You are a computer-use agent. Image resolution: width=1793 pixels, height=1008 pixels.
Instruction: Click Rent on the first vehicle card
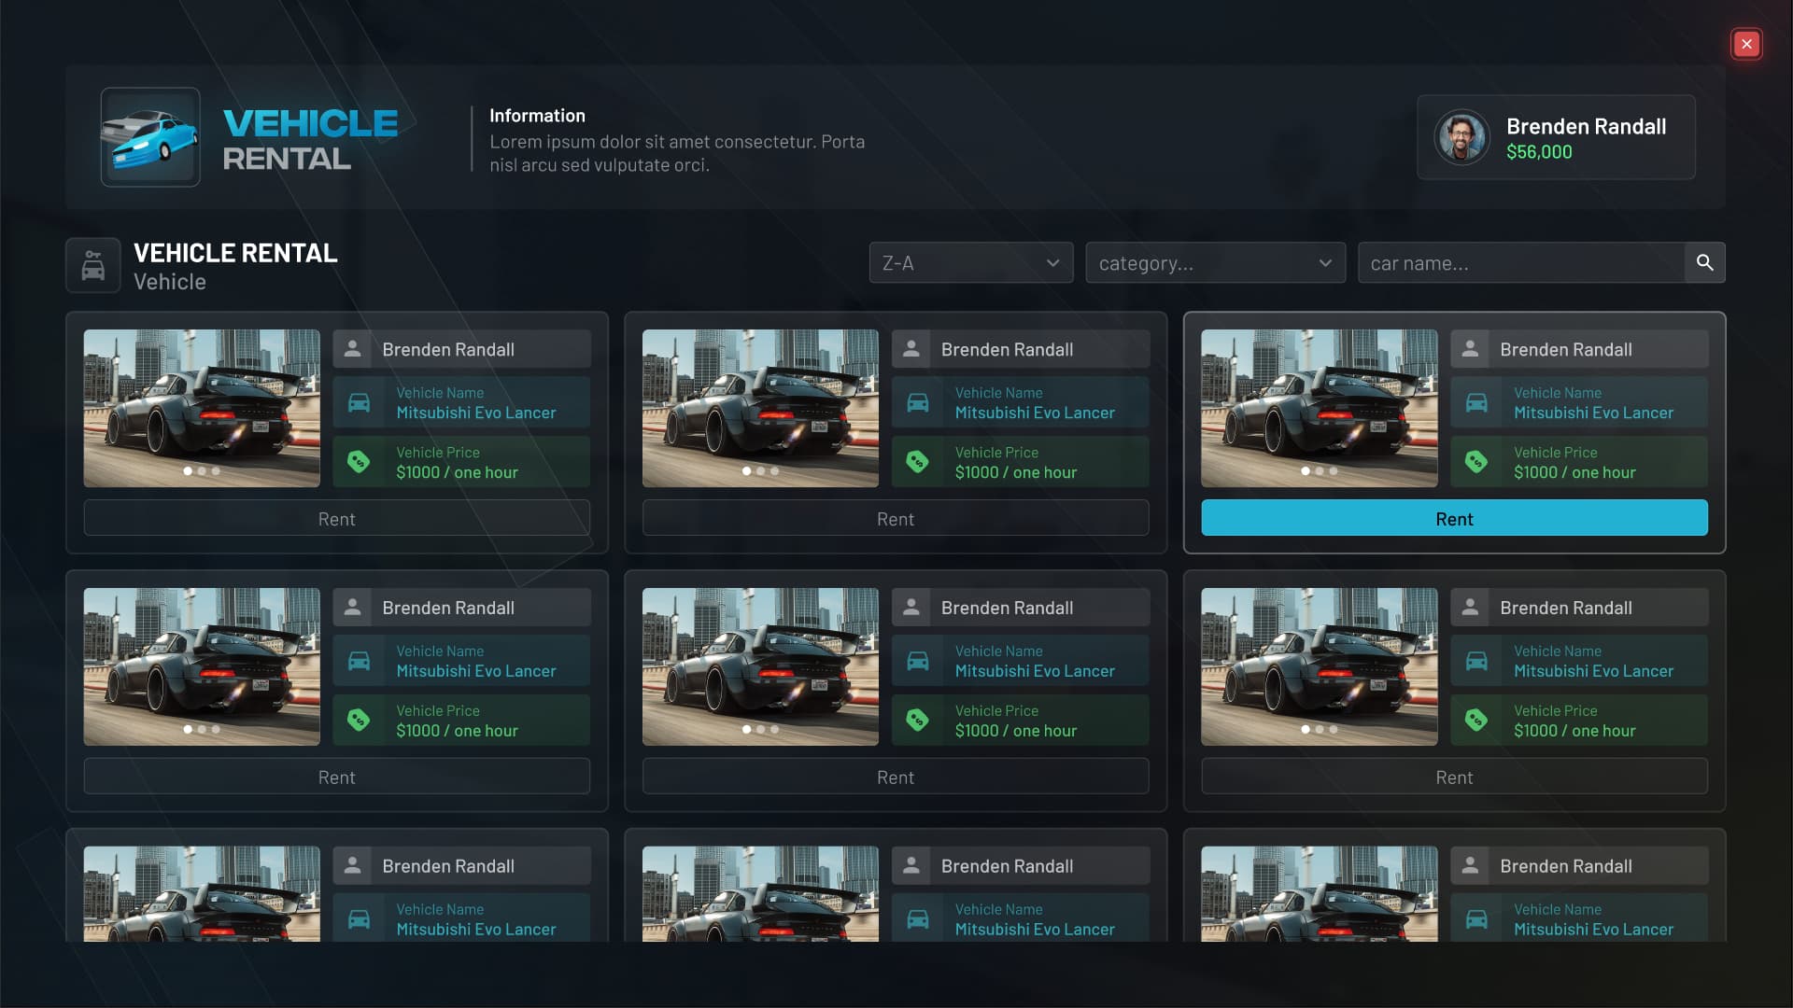point(336,519)
